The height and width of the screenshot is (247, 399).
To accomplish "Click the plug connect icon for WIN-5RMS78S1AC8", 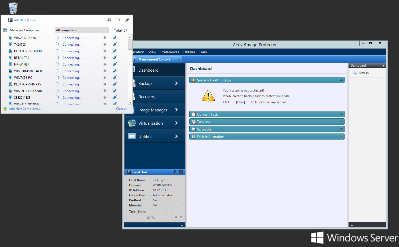I will pos(115,71).
